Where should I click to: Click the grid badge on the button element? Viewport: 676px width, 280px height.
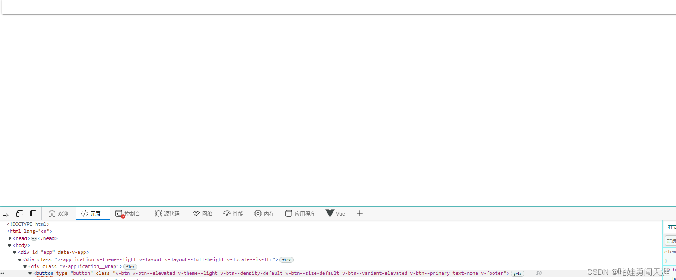pyautogui.click(x=518, y=274)
